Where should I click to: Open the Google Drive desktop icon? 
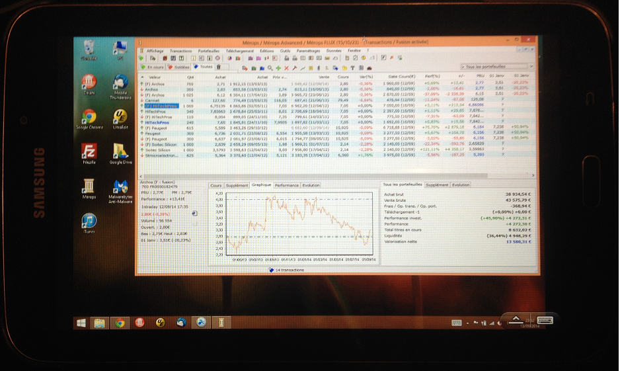[x=120, y=154]
